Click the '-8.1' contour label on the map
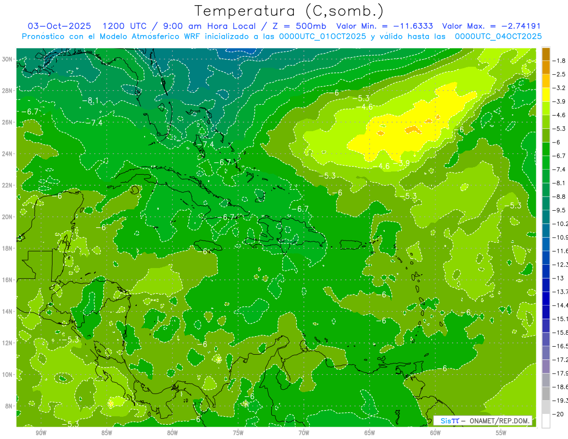Viewport: 568px width, 439px height. pyautogui.click(x=90, y=100)
